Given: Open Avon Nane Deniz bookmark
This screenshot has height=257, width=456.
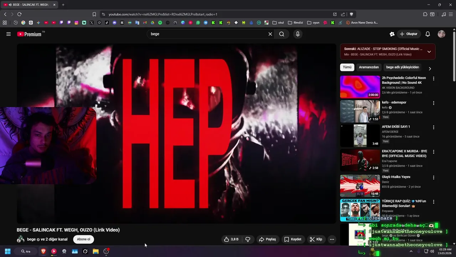Looking at the screenshot, I should tap(362, 22).
